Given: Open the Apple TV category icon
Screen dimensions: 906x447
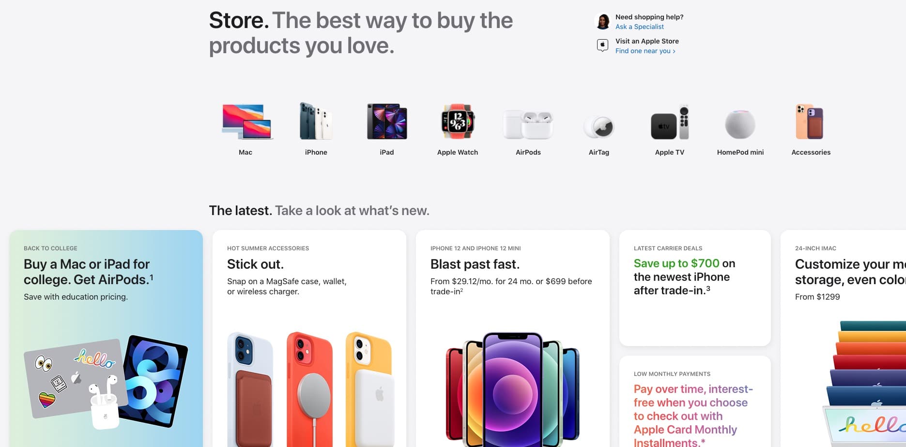Looking at the screenshot, I should 670,122.
